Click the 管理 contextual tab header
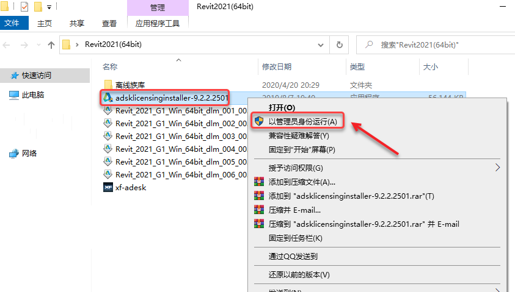 [x=158, y=7]
